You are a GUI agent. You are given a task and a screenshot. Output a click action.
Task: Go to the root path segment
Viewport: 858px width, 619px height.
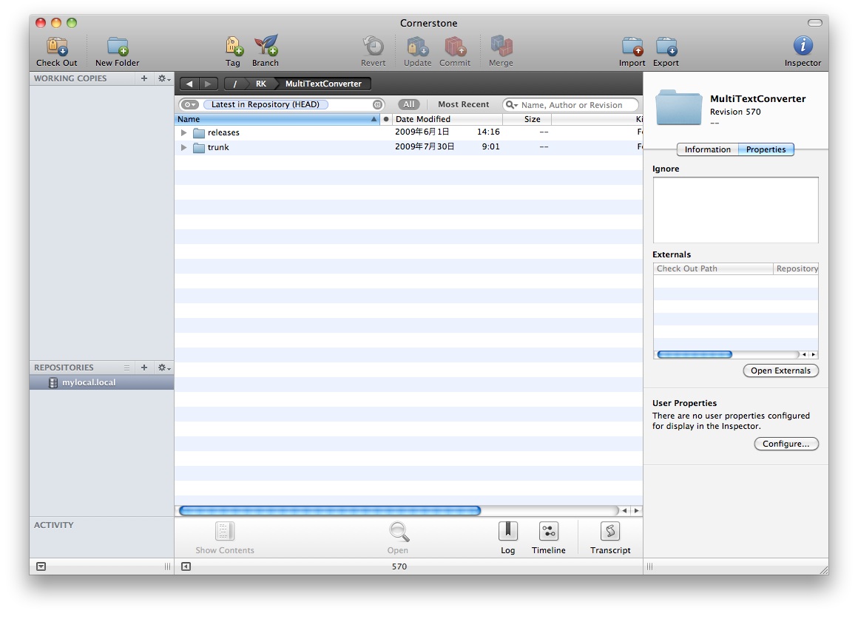234,84
